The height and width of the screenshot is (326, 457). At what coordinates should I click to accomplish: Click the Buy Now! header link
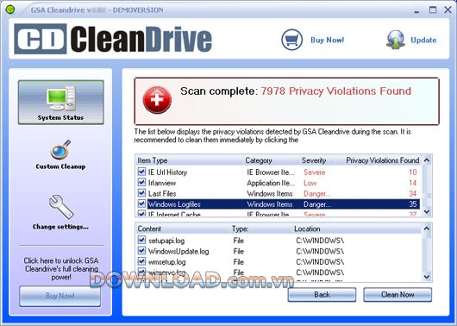[328, 40]
